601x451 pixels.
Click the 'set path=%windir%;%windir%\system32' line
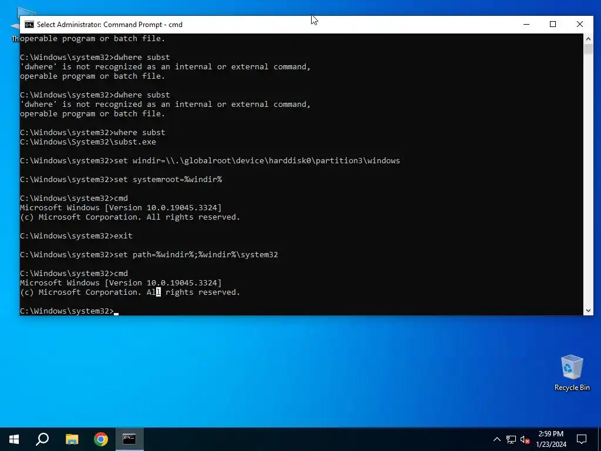click(x=149, y=255)
